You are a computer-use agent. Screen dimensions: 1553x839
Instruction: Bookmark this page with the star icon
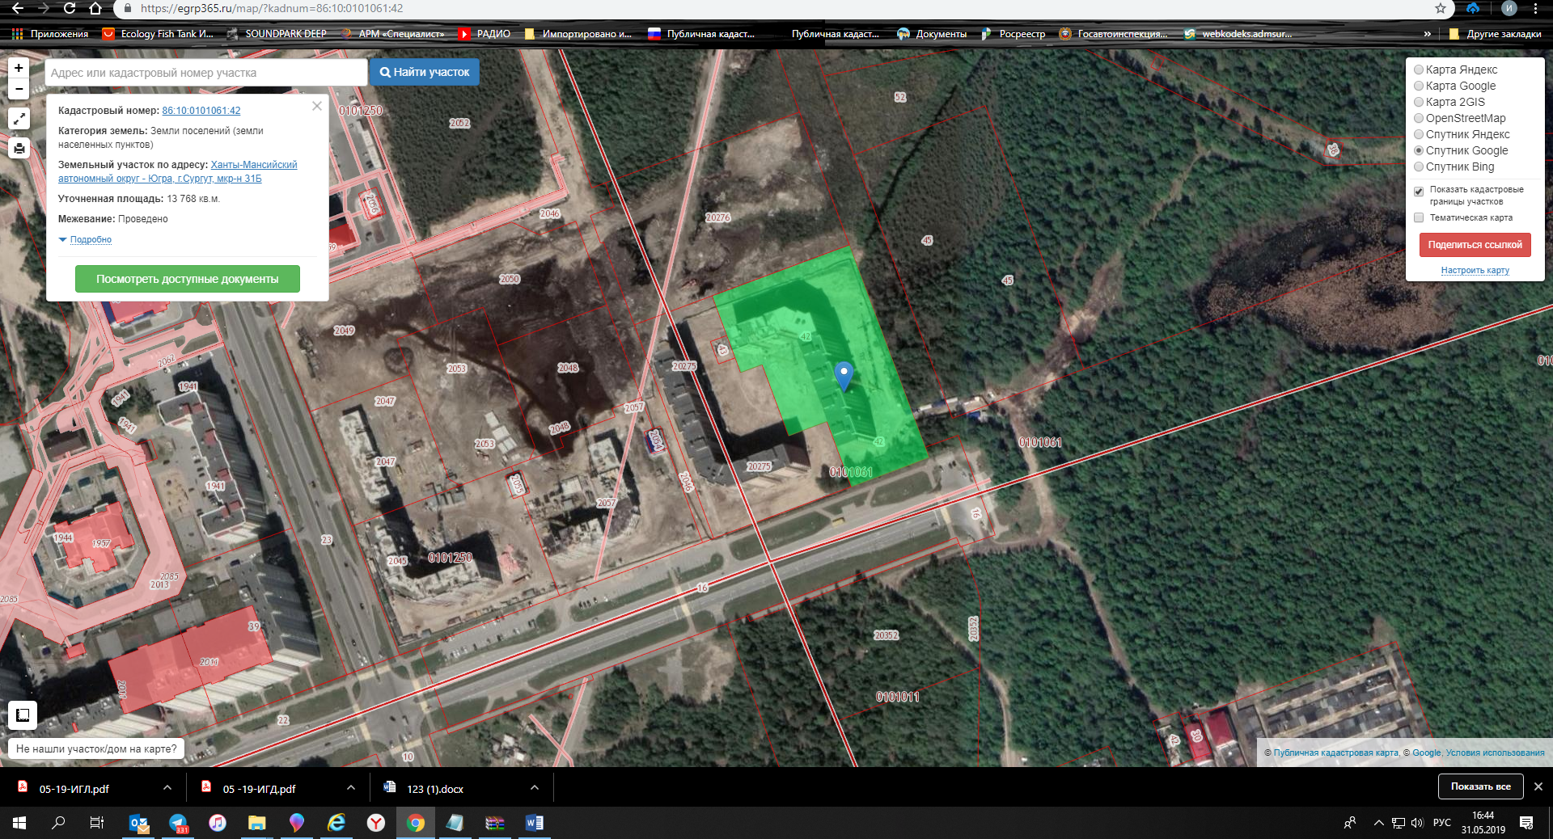tap(1440, 8)
